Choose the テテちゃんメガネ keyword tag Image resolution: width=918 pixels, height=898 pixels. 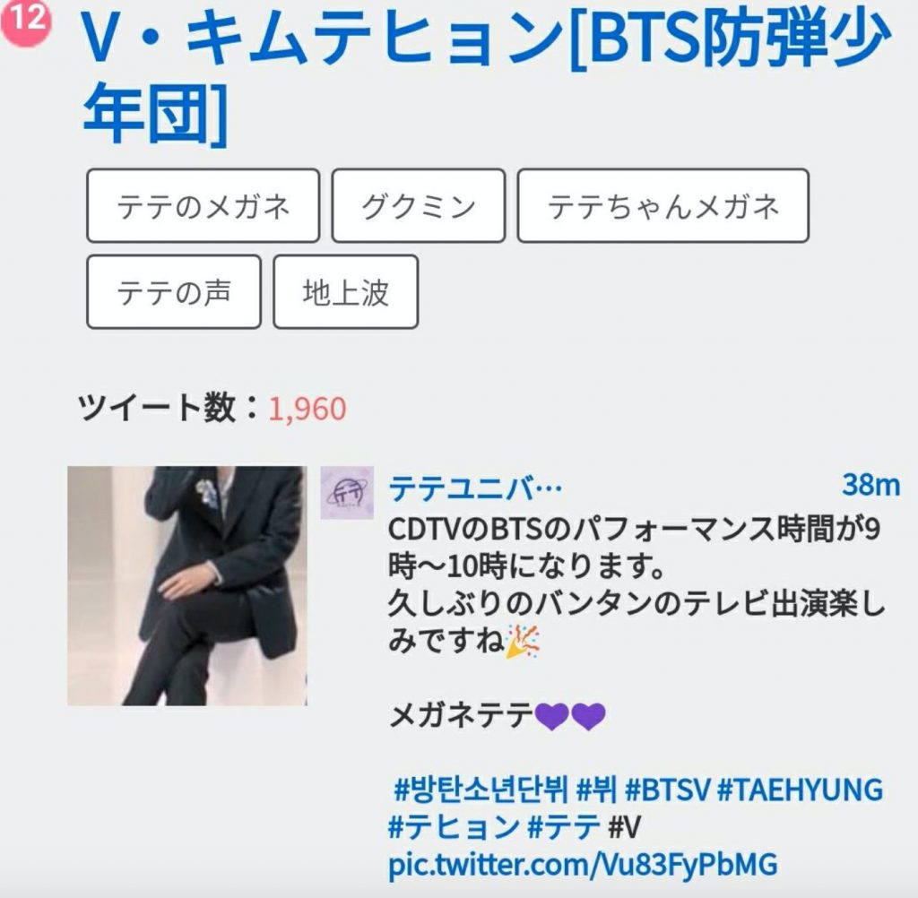[663, 205]
